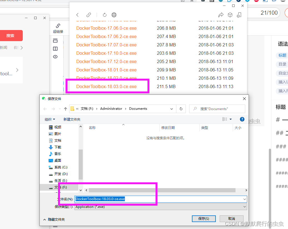Image resolution: width=288 pixels, height=229 pixels.
Task: Click the cube icon in download window
Action: click(x=230, y=15)
